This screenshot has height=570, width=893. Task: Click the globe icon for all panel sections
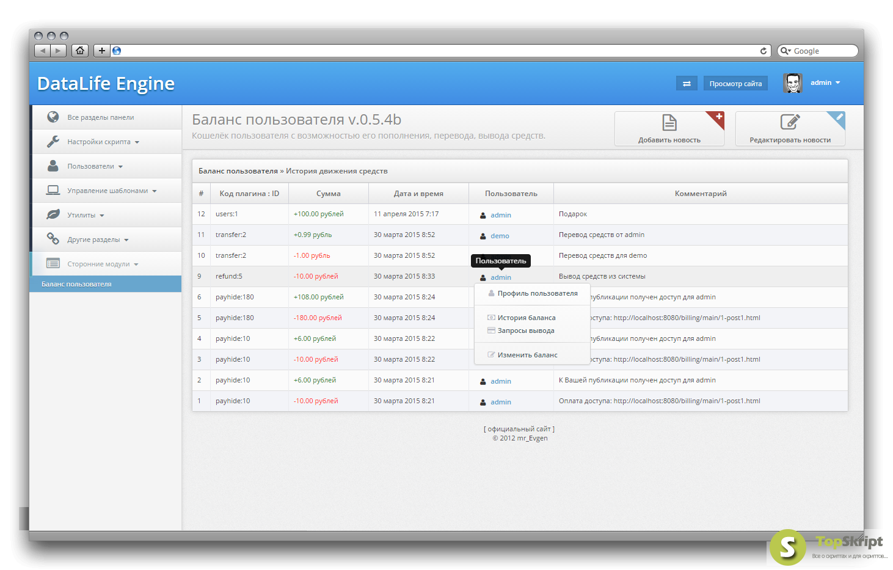(53, 117)
